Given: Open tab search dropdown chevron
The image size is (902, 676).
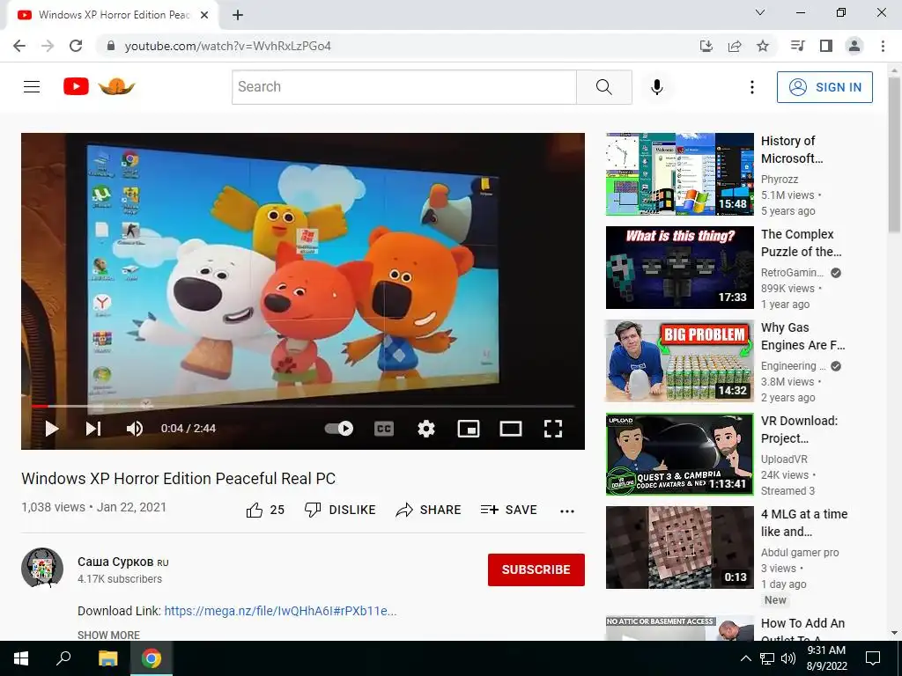Looking at the screenshot, I should pos(760,12).
